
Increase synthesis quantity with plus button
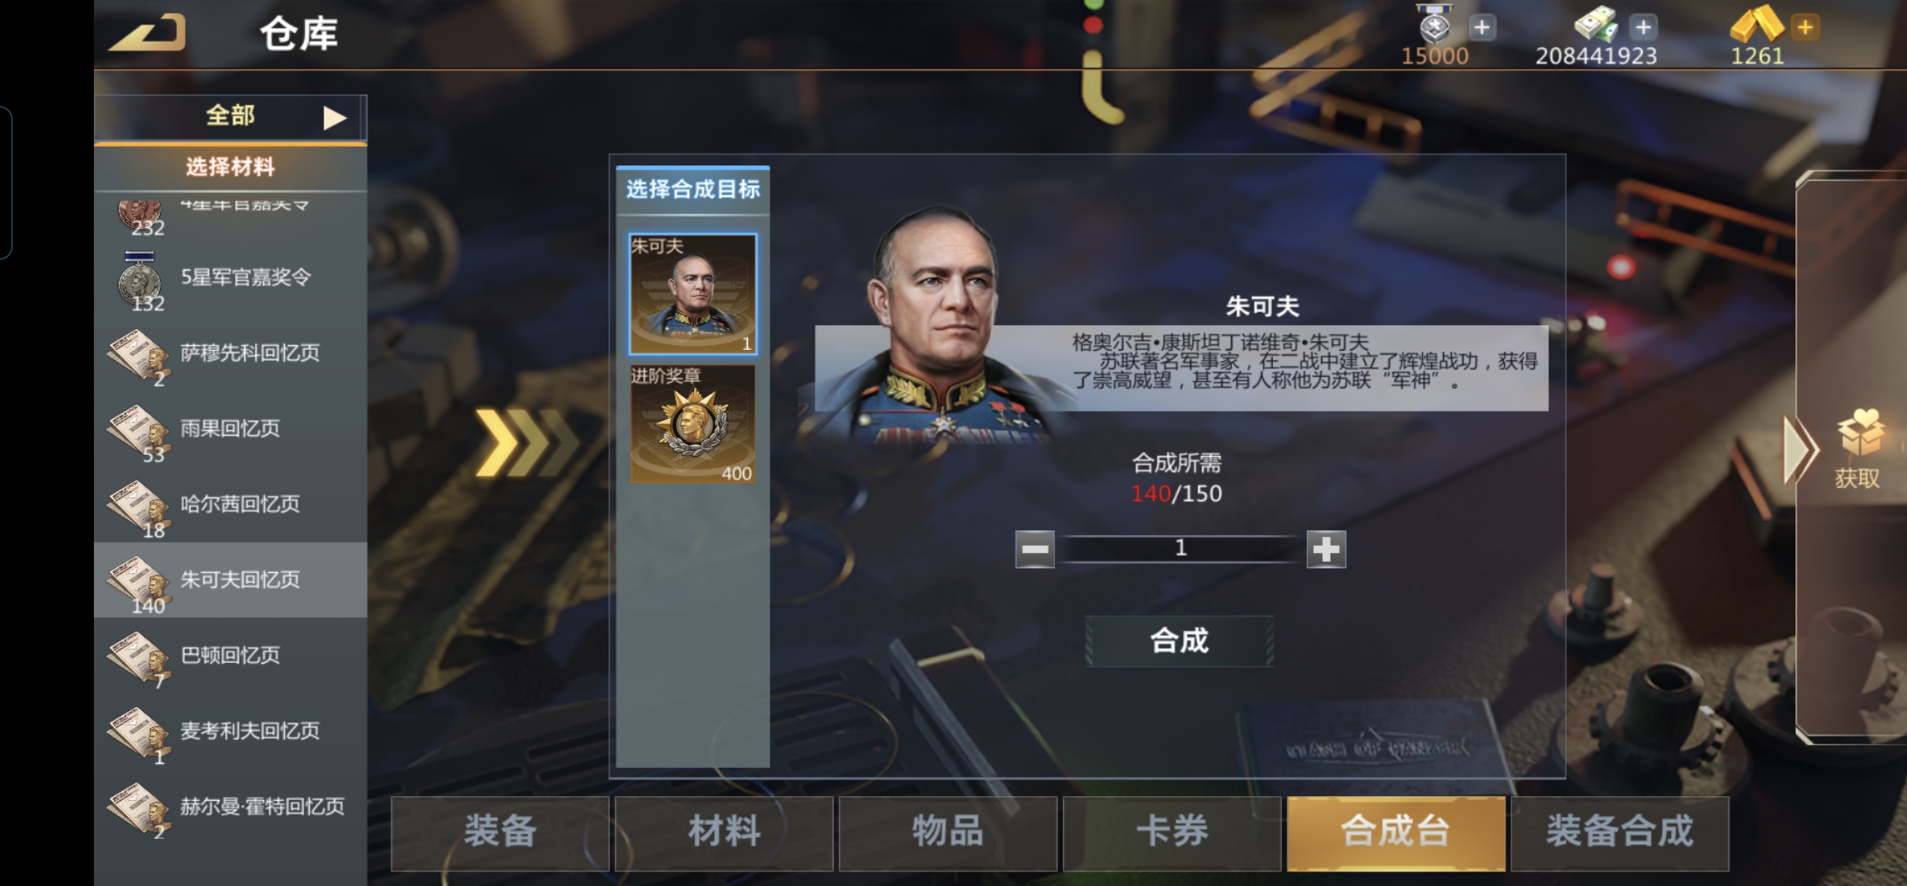tap(1326, 549)
